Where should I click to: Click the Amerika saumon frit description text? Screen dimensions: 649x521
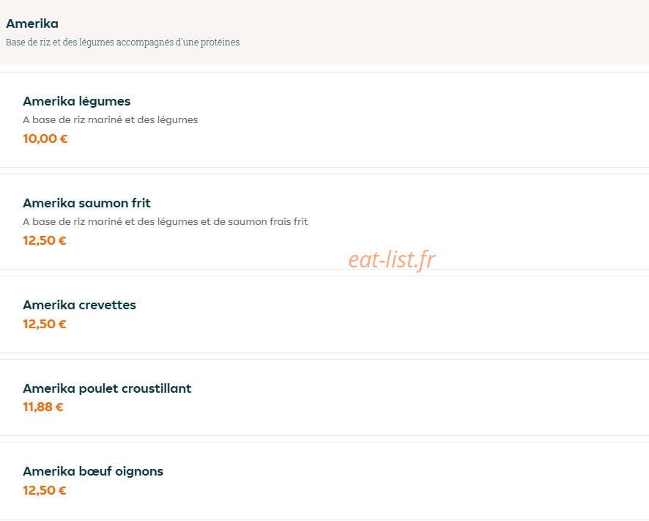coord(165,221)
